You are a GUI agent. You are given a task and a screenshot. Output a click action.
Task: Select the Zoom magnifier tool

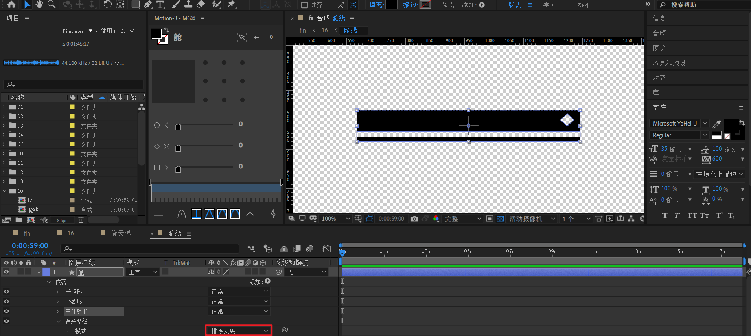(52, 5)
